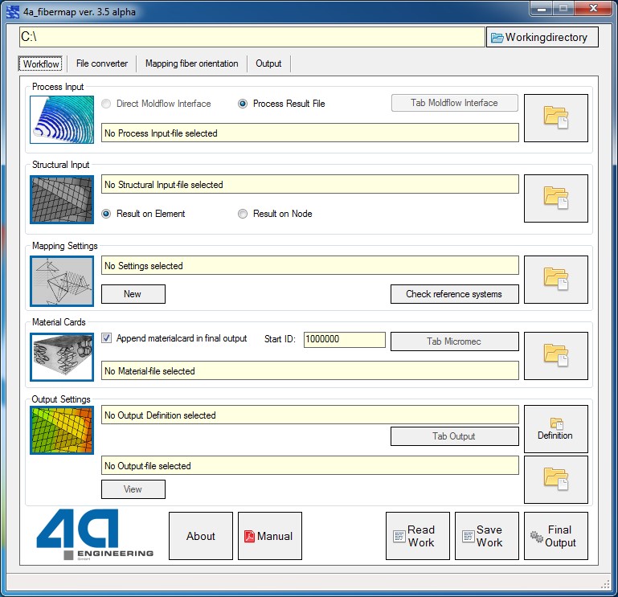Browse for Output file via folder icon
Screen dimensions: 618x597
coord(555,479)
